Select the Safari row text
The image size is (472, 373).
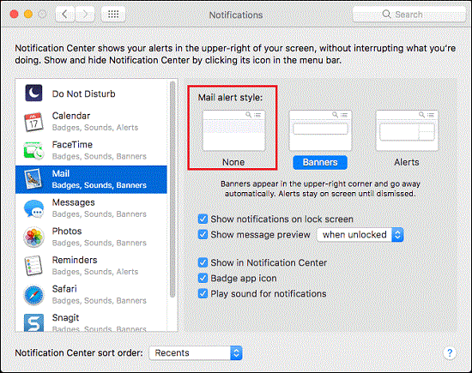(99, 295)
